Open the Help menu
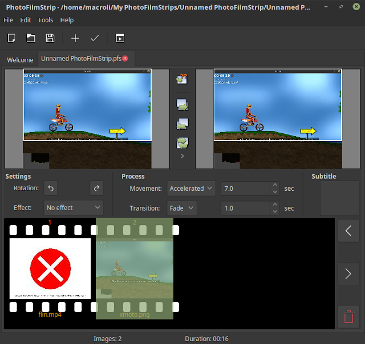This screenshot has height=344, width=365. tap(67, 20)
